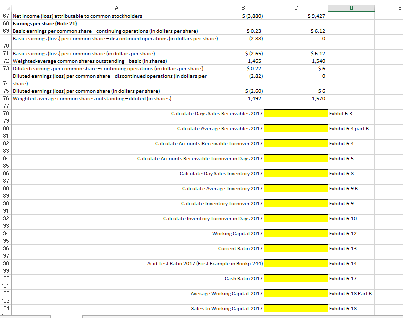Click yellow cell for Inventory Turnover in Days
The image size is (403, 318).
click(296, 218)
